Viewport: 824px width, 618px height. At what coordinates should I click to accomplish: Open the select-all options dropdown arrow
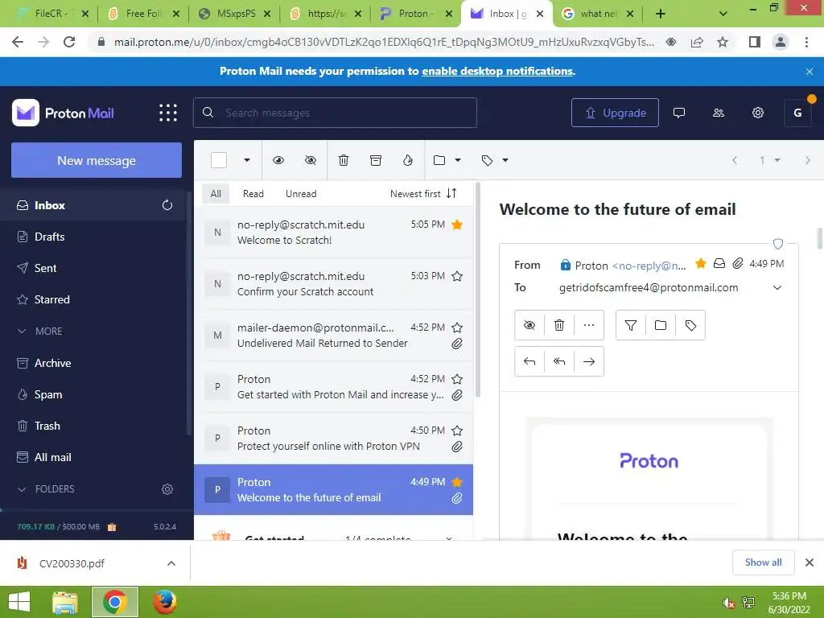tap(246, 160)
